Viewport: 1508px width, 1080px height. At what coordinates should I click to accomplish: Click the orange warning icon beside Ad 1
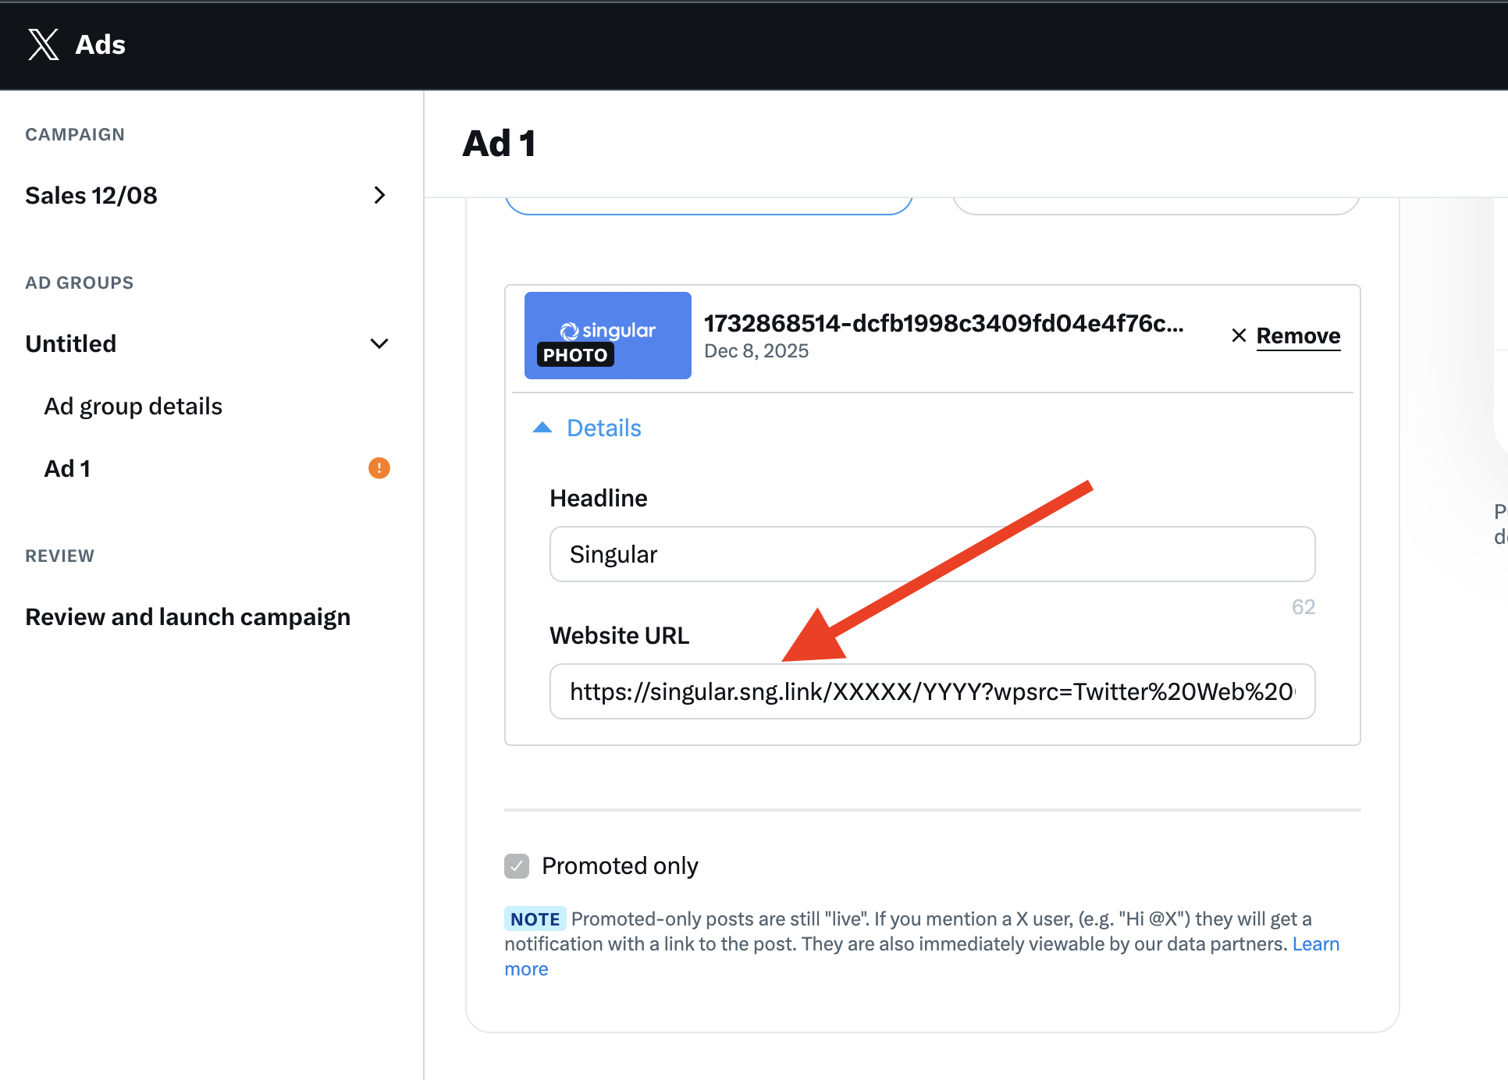tap(379, 468)
